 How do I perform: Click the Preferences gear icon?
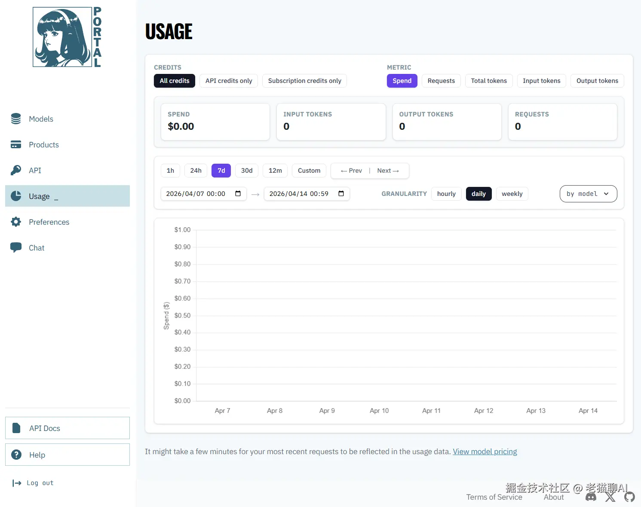coord(16,222)
